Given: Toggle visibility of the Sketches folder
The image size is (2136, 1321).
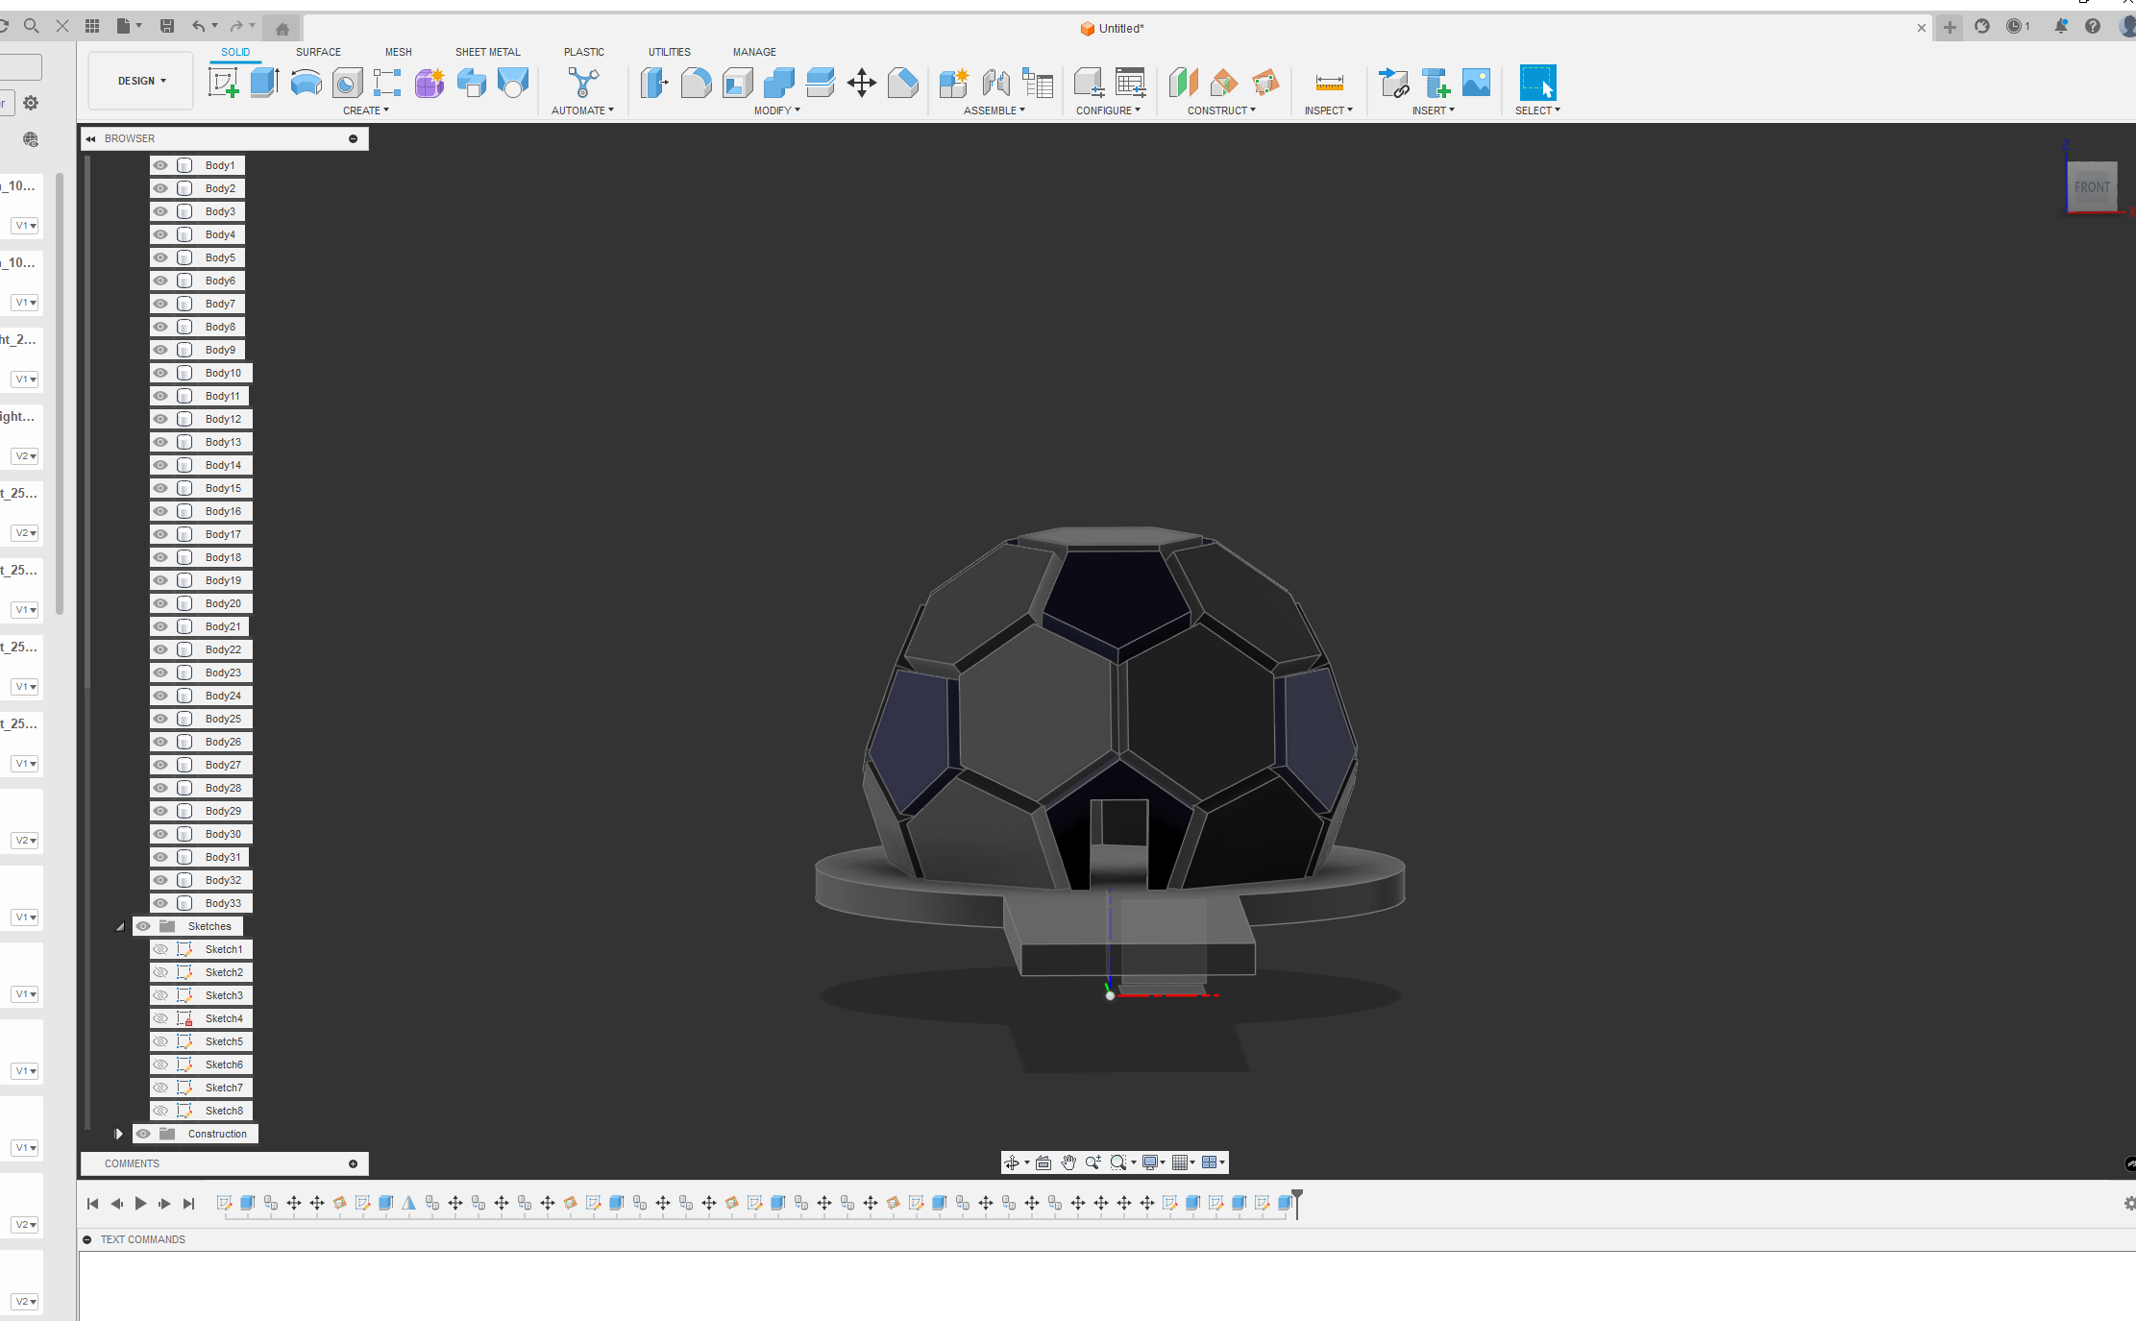Looking at the screenshot, I should pyautogui.click(x=143, y=926).
